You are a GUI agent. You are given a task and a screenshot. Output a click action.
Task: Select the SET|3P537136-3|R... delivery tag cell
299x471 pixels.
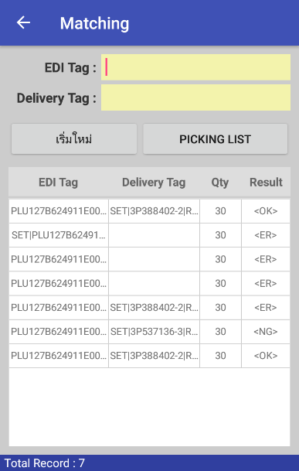(x=154, y=332)
